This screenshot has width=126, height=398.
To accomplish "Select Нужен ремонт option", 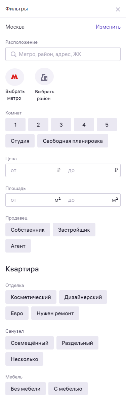I will click(x=55, y=313).
